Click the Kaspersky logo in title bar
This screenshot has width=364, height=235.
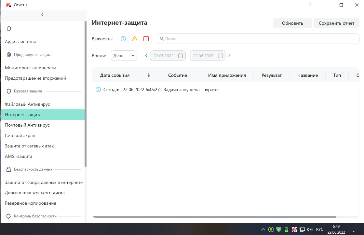(x=9, y=5)
